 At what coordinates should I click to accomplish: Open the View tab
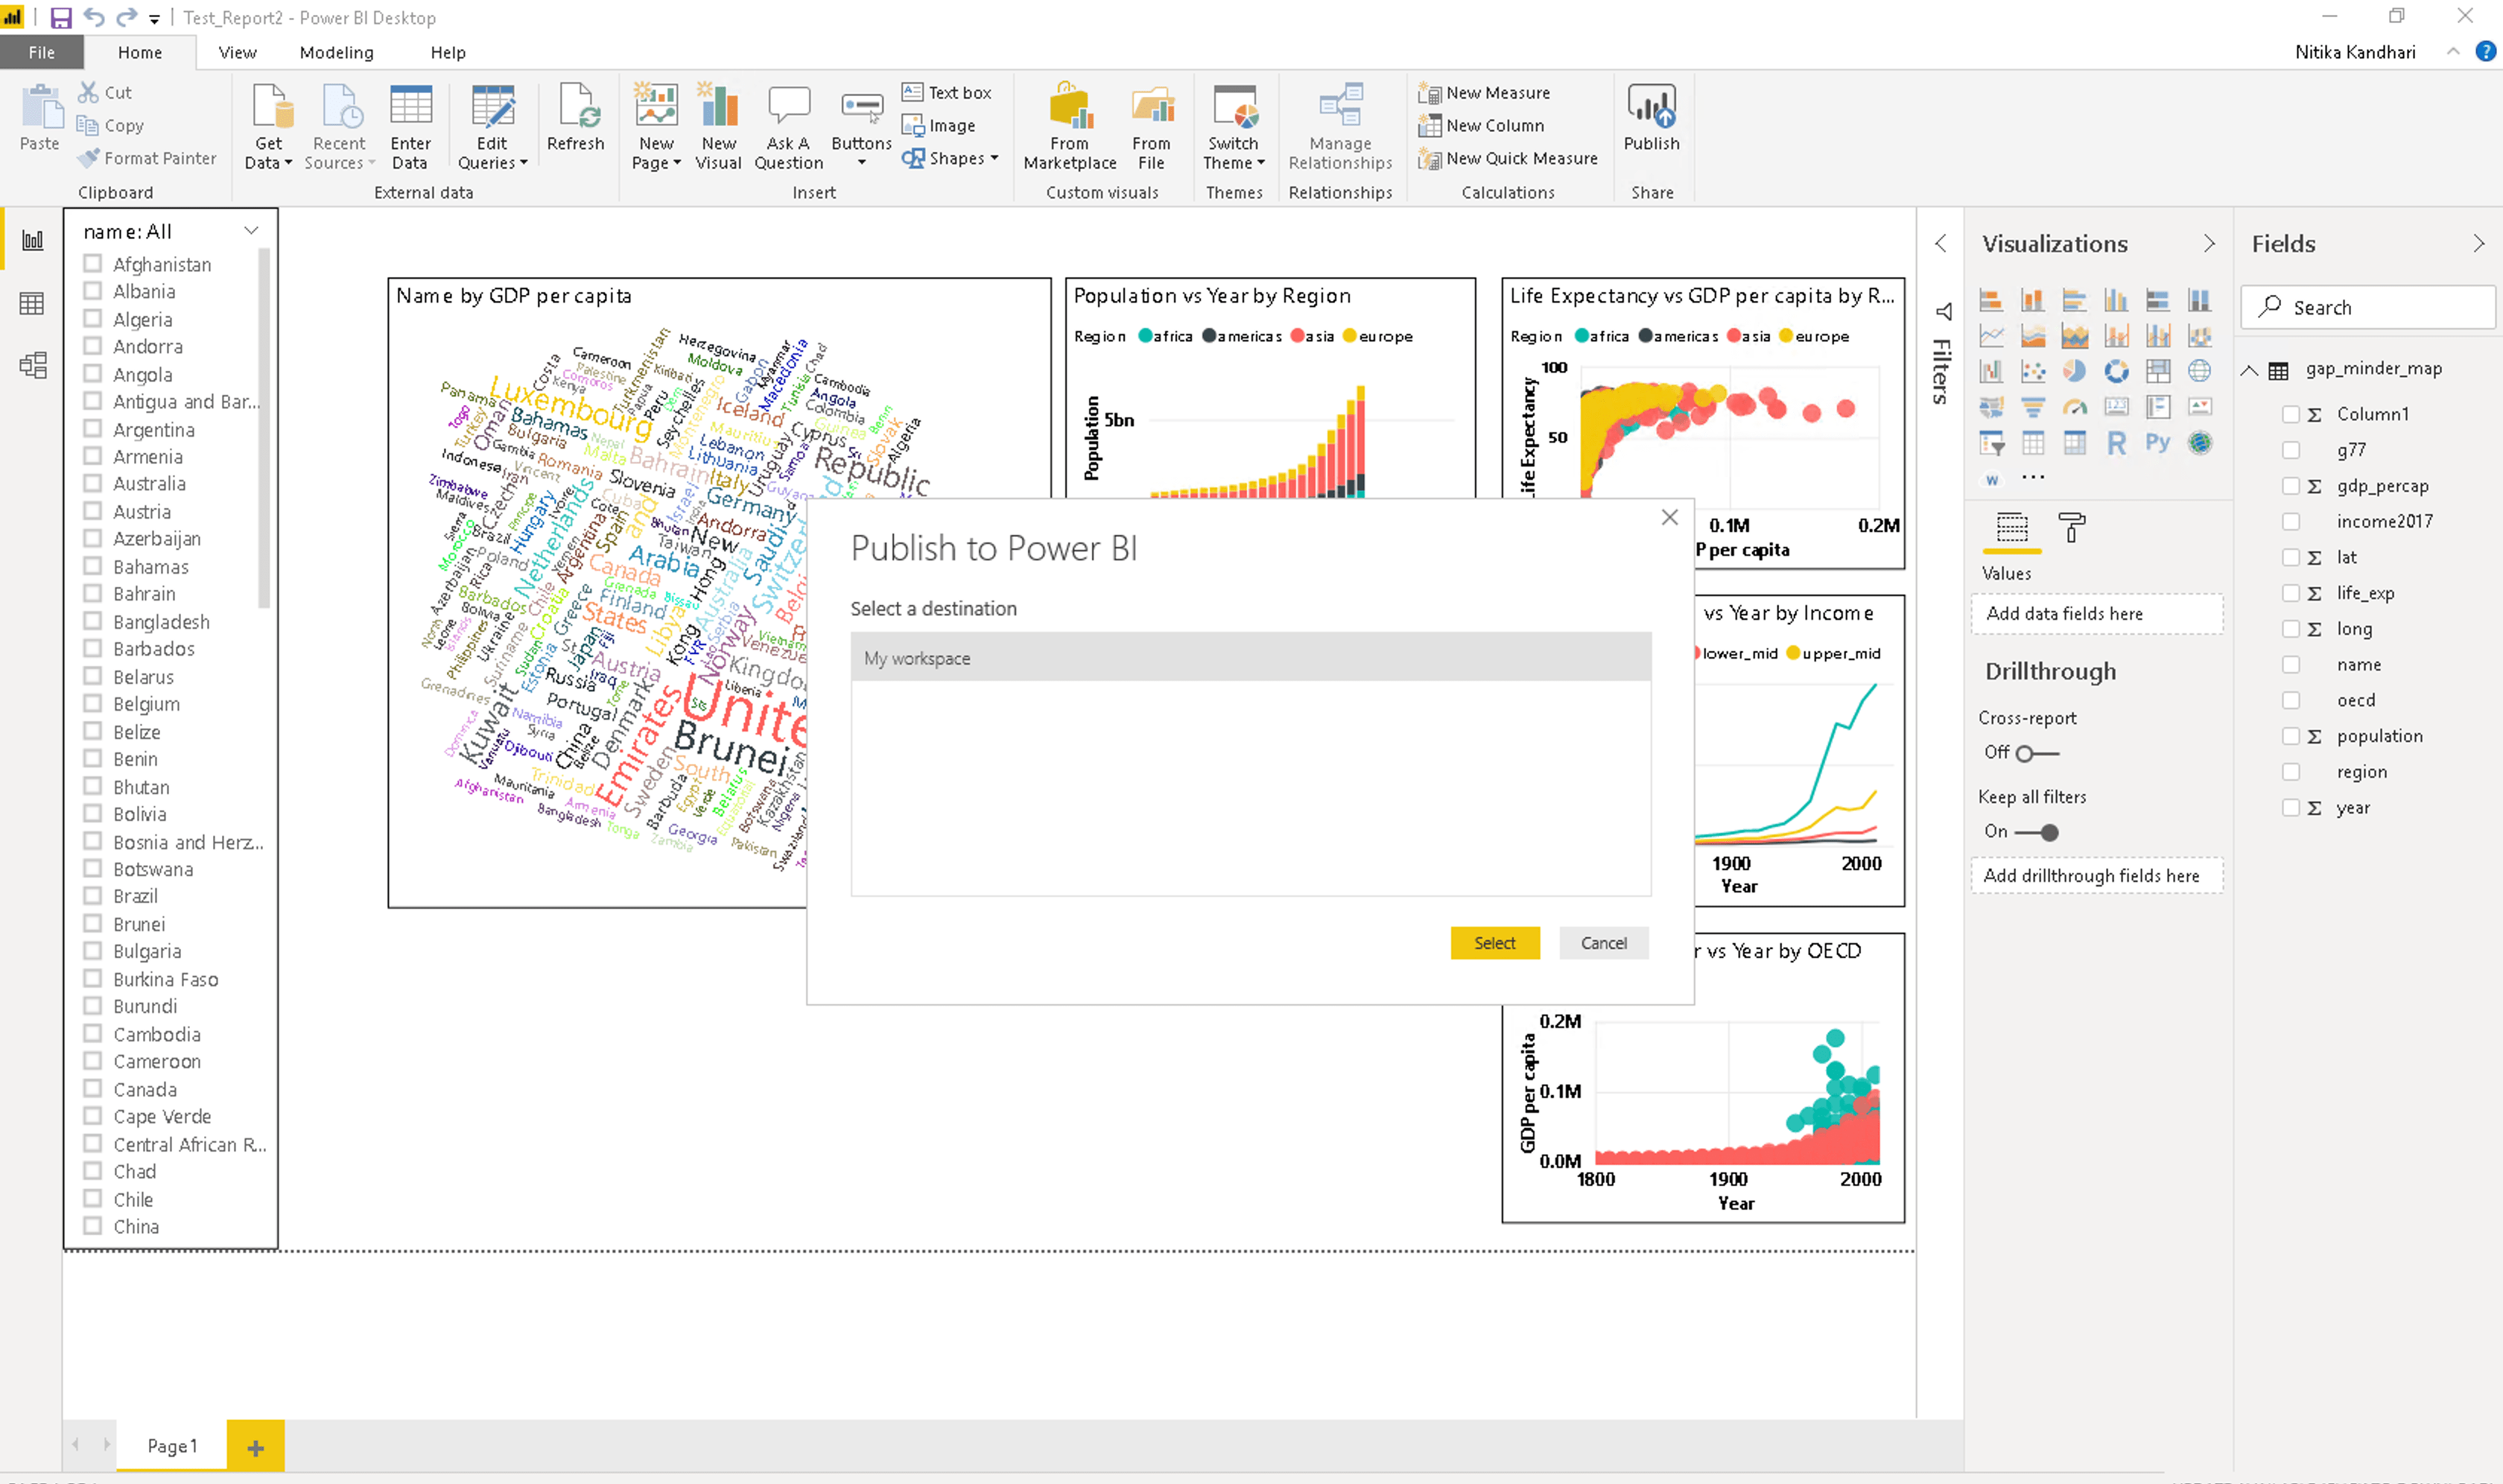tap(237, 52)
